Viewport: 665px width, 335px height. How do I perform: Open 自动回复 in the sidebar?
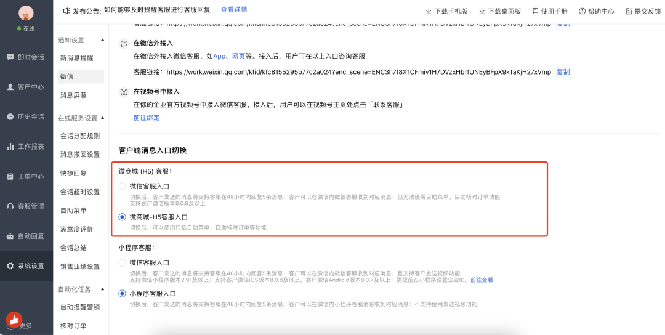26,236
